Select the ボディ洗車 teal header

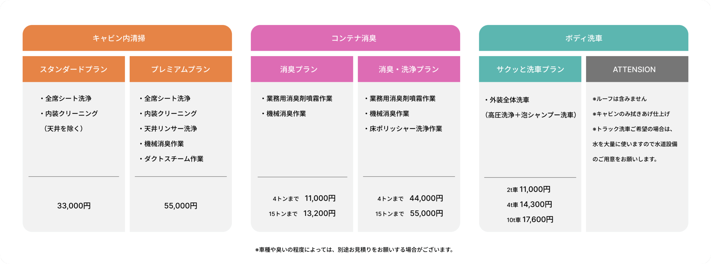click(584, 38)
